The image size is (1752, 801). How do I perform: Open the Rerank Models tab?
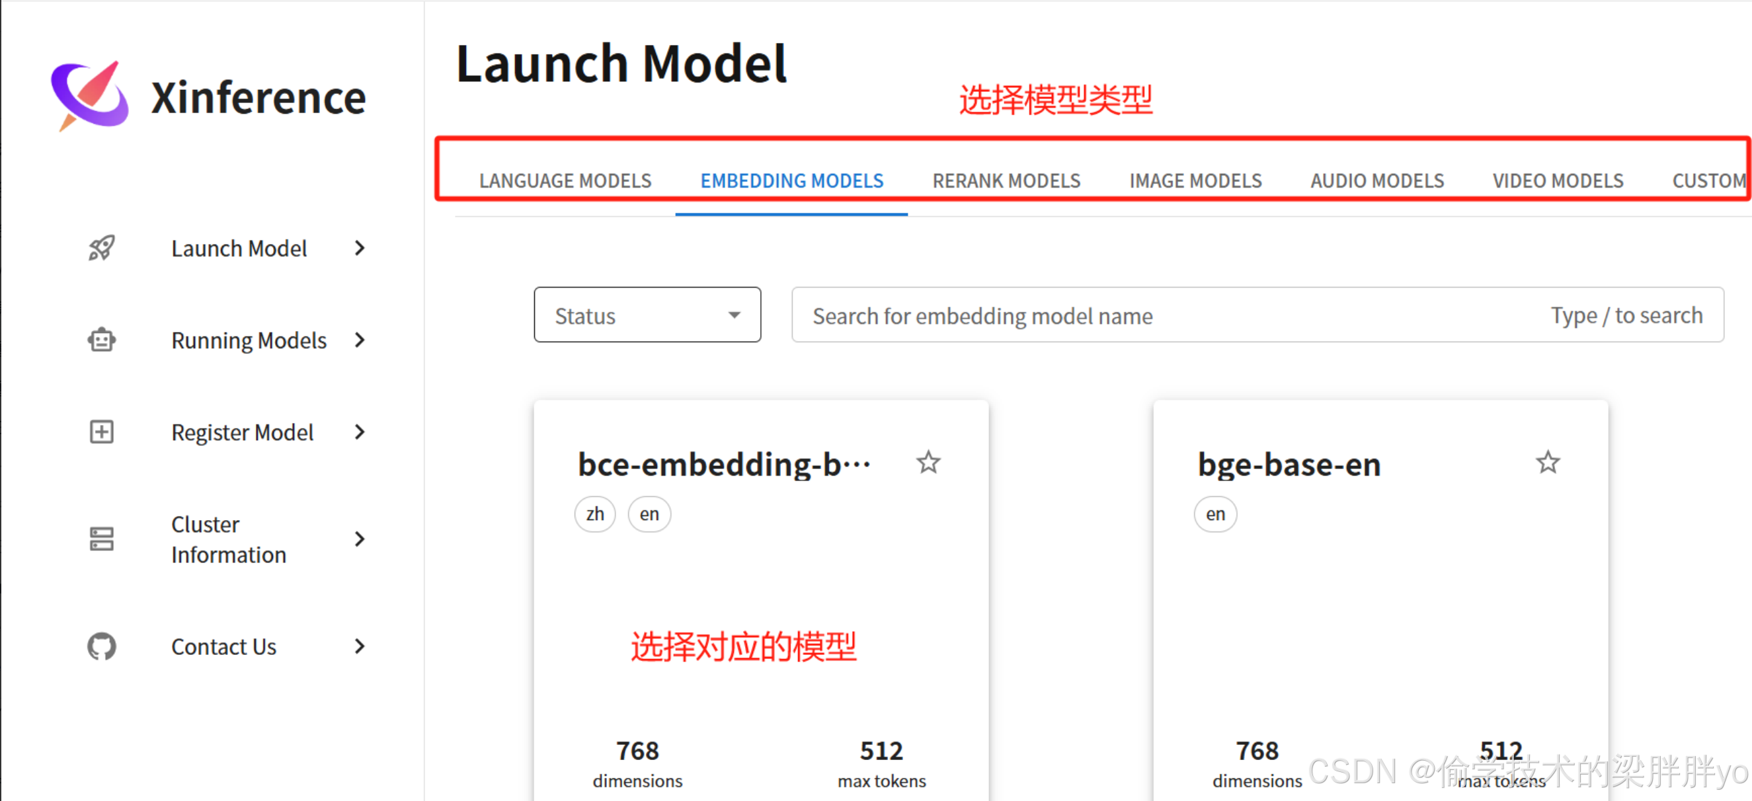click(1007, 181)
